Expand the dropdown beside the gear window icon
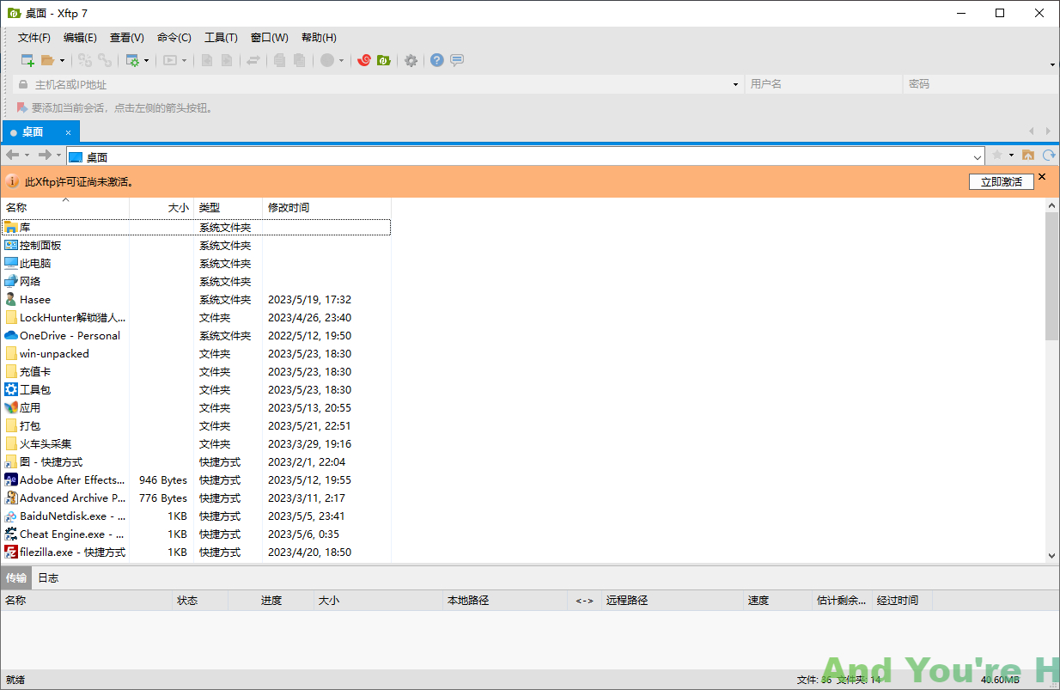 [x=146, y=60]
